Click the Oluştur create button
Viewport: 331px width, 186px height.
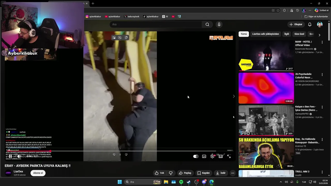pyautogui.click(x=296, y=24)
